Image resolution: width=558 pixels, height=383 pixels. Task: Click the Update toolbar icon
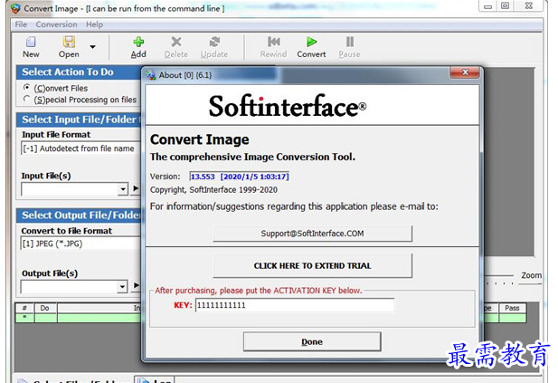click(213, 42)
